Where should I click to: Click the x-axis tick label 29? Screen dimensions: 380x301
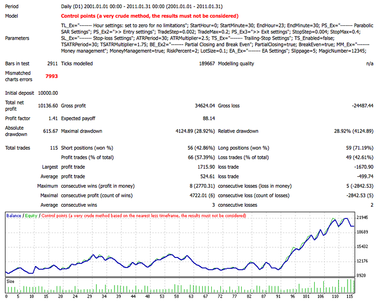tap(90, 296)
